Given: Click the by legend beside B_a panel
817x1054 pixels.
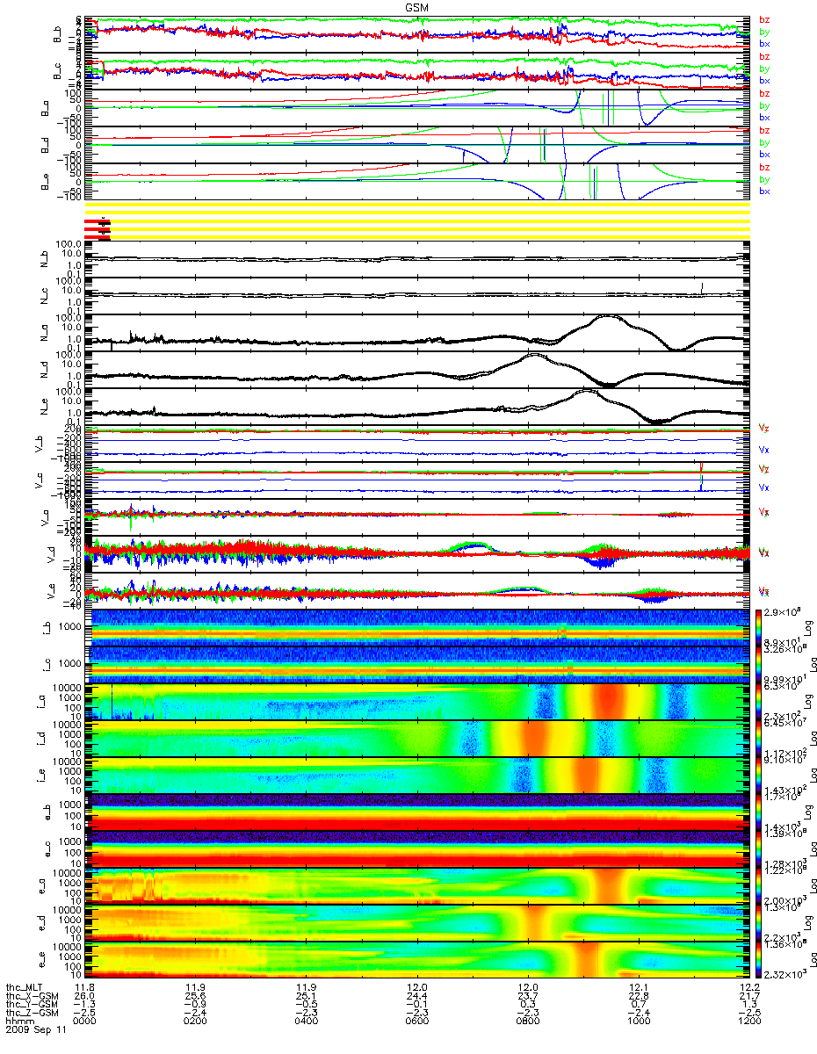Looking at the screenshot, I should click(764, 105).
